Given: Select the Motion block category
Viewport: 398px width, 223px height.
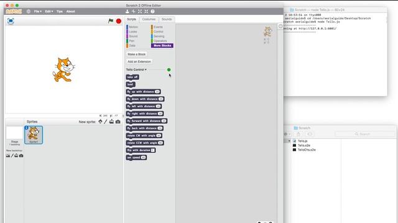Looking at the screenshot, I should (x=132, y=27).
